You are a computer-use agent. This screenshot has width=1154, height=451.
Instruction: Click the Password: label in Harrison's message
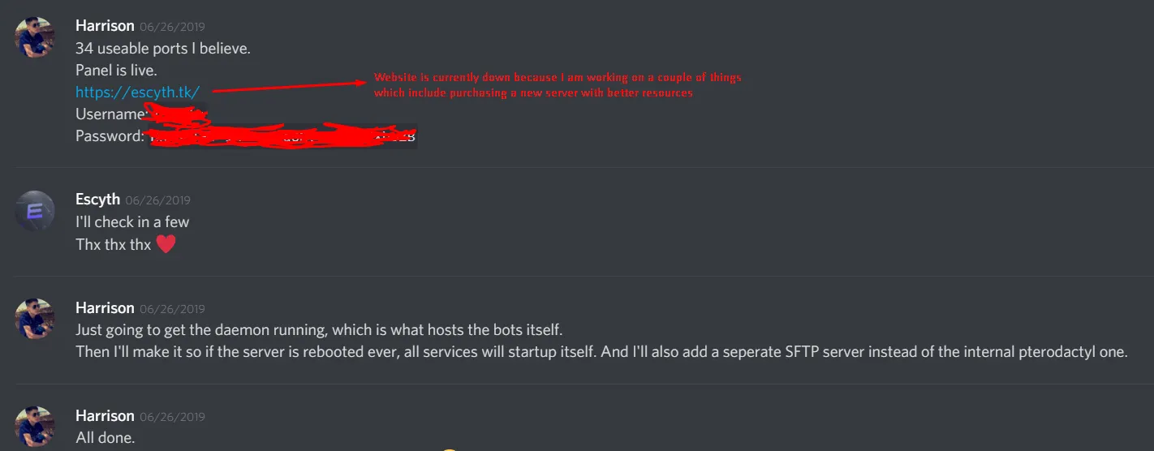click(110, 136)
